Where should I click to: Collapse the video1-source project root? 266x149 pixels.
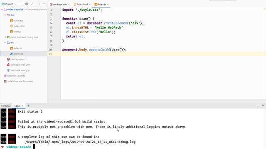(2, 10)
